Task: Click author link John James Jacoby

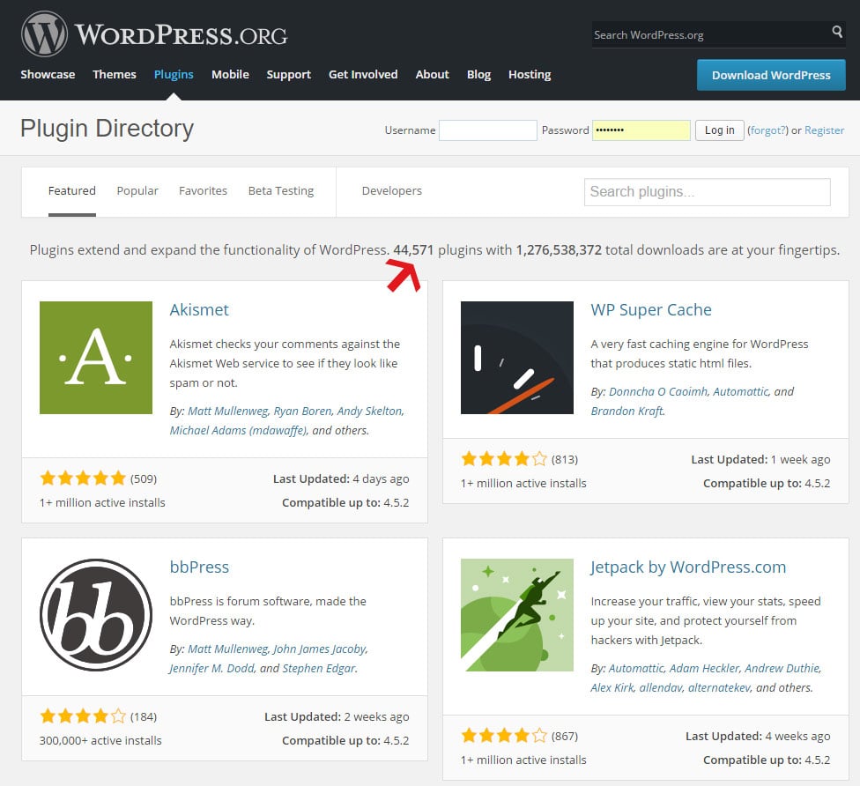Action: (x=320, y=649)
